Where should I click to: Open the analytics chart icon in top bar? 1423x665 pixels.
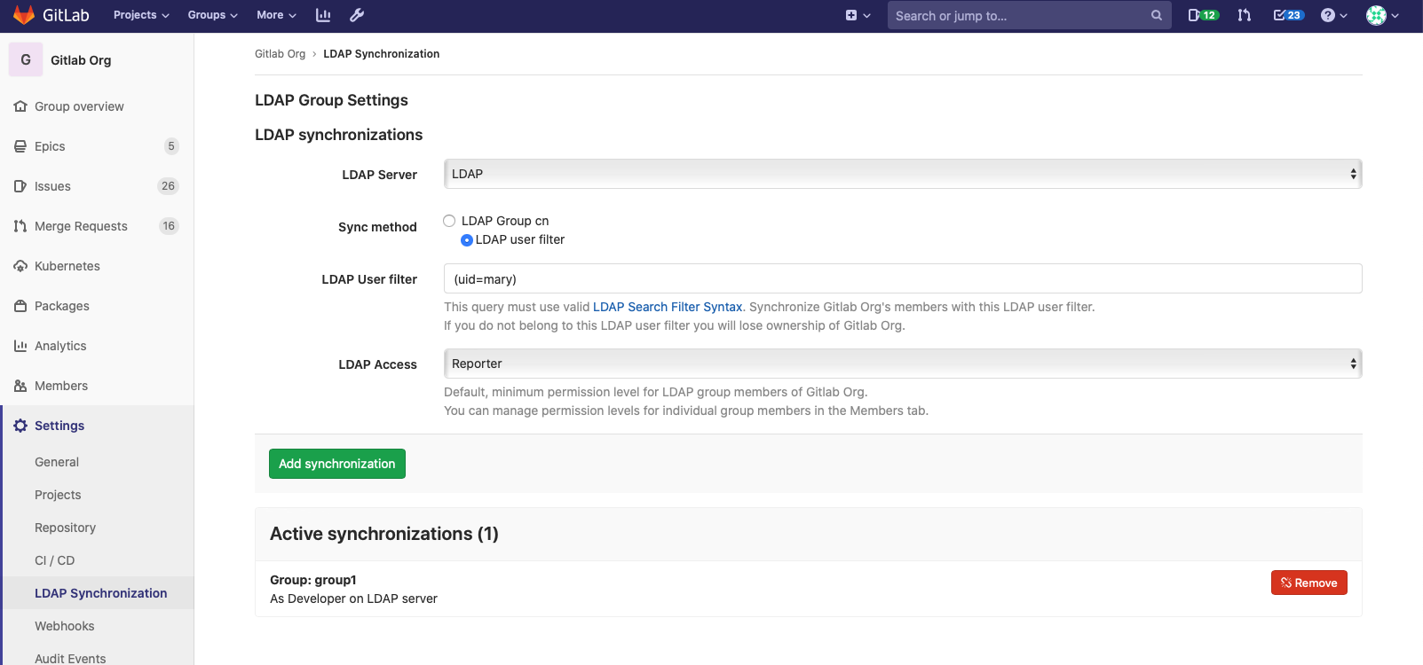point(323,15)
